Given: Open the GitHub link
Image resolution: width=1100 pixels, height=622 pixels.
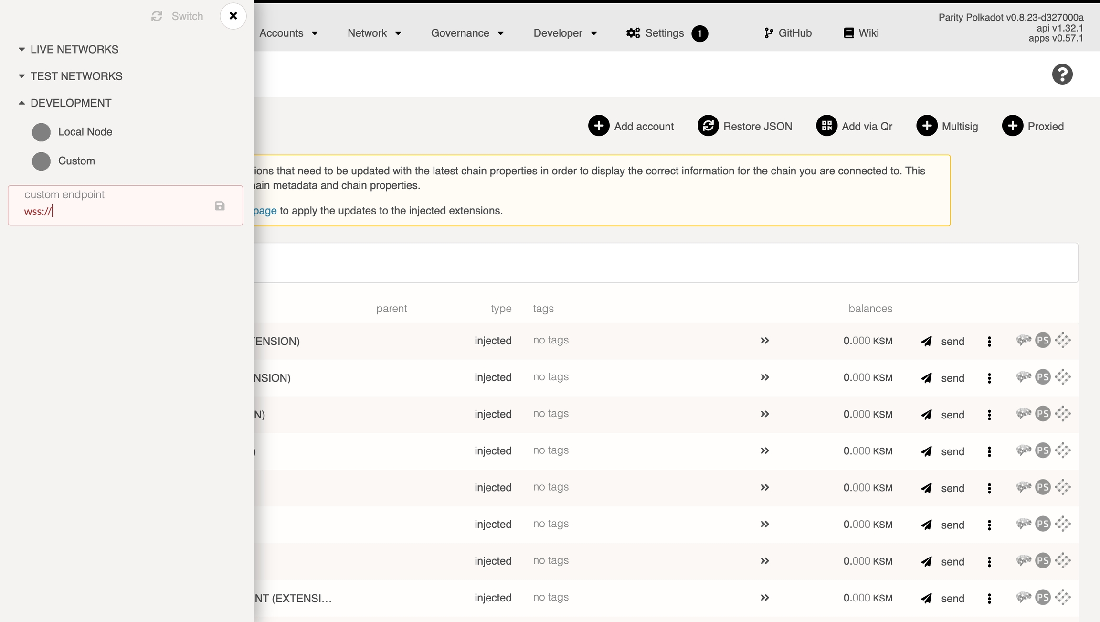Looking at the screenshot, I should 788,33.
